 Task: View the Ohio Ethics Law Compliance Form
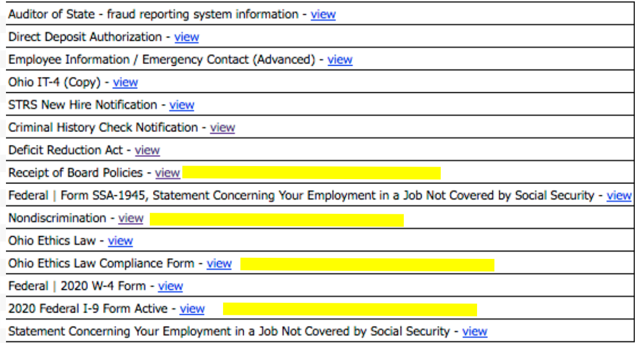pos(219,264)
